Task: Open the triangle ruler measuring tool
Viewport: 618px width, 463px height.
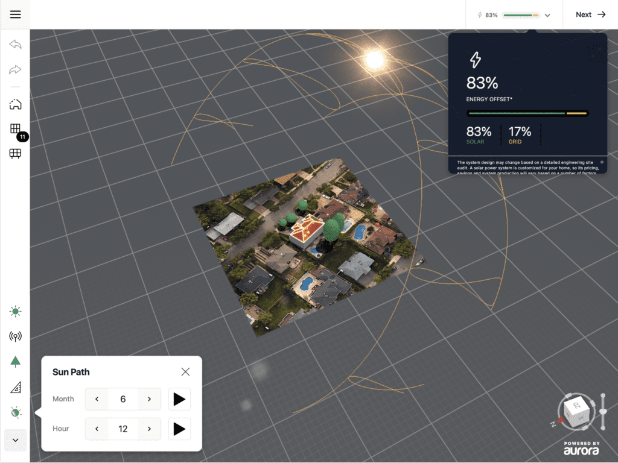Action: pyautogui.click(x=15, y=388)
